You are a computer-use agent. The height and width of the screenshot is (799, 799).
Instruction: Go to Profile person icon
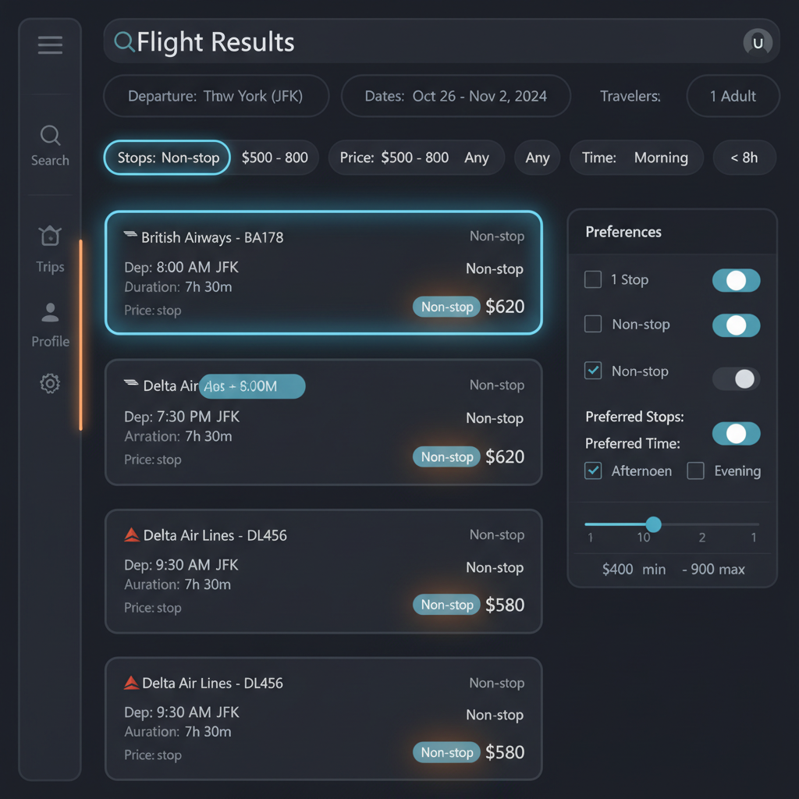50,313
